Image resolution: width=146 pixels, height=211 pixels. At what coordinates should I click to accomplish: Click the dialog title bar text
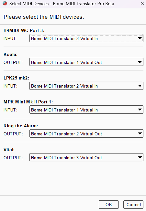click(x=62, y=4)
